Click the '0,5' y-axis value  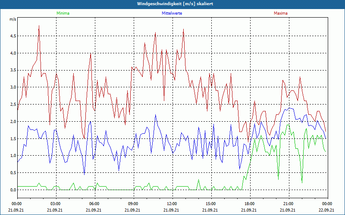point(13,173)
